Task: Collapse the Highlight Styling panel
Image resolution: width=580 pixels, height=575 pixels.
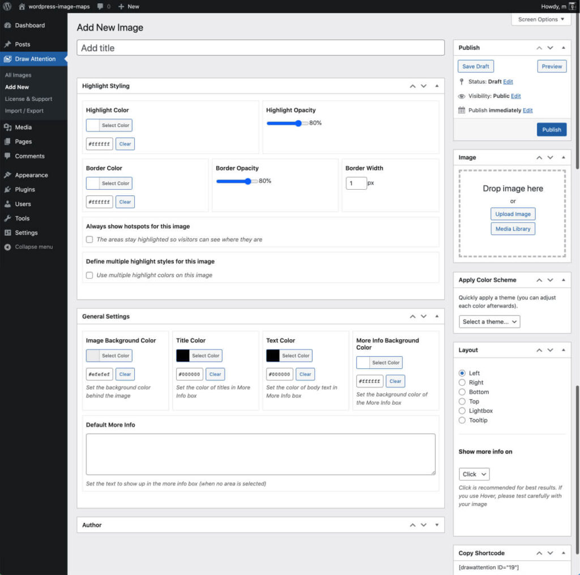Action: click(x=437, y=86)
